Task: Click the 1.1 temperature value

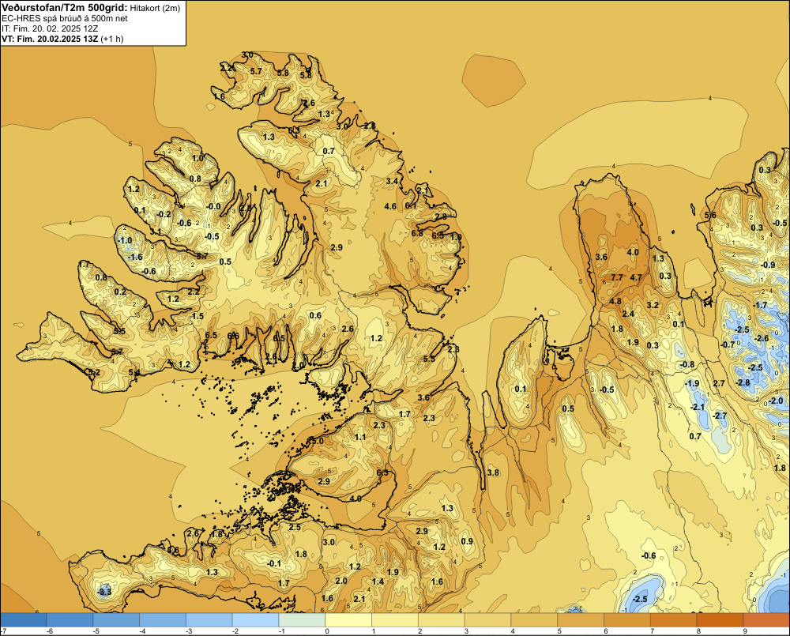Action: coord(360,437)
